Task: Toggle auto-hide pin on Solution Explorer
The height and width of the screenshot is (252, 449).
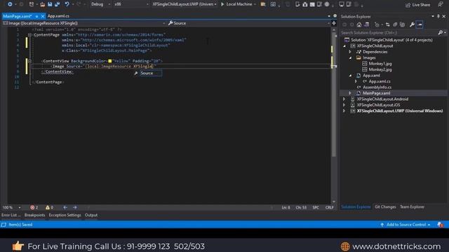Action: (x=438, y=17)
